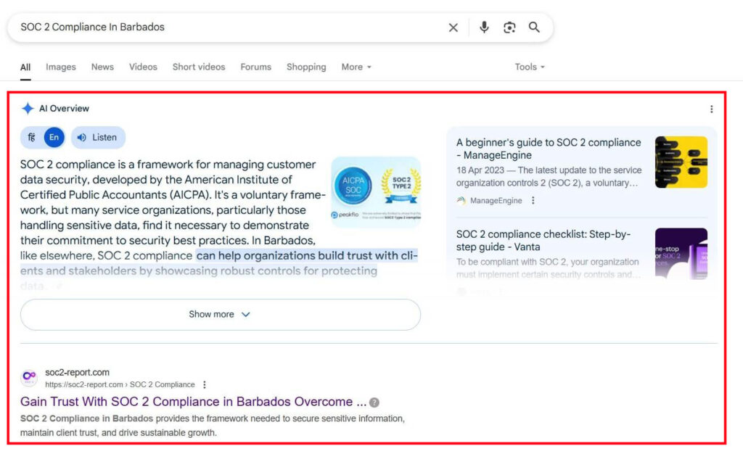This screenshot has width=743, height=451.
Task: Click the AI Overview sparkle icon
Action: coord(28,109)
